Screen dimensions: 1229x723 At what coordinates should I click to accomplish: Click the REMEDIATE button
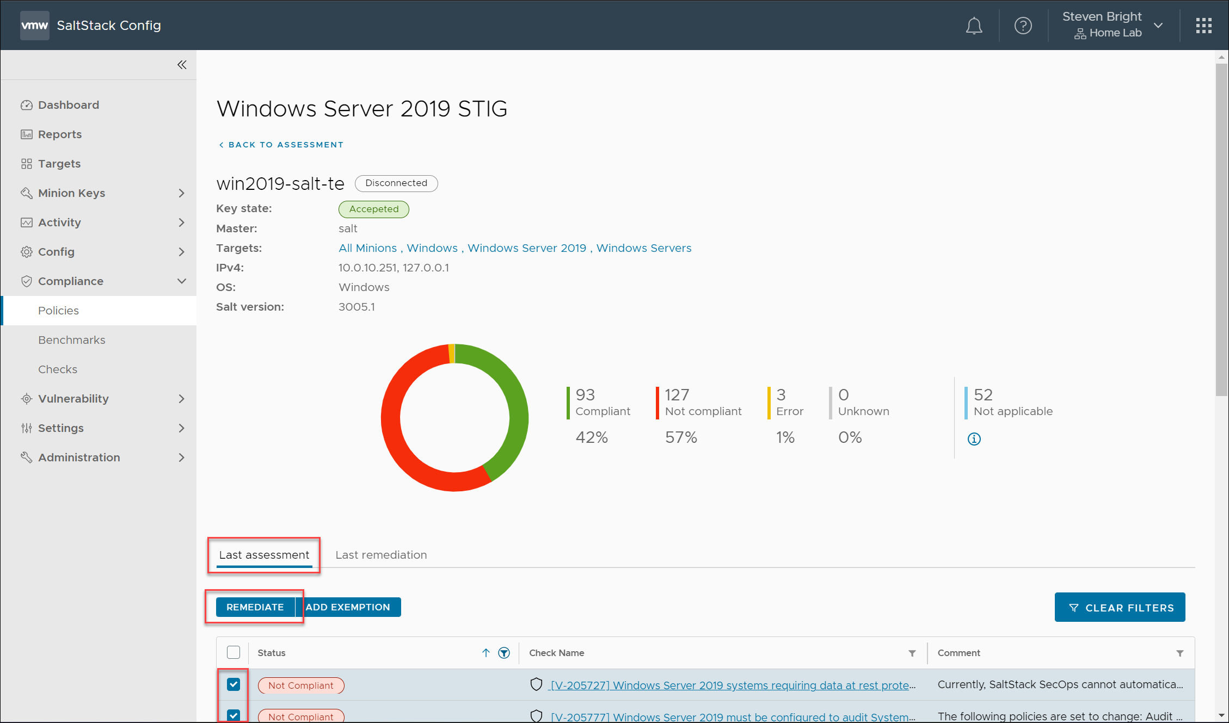click(255, 607)
